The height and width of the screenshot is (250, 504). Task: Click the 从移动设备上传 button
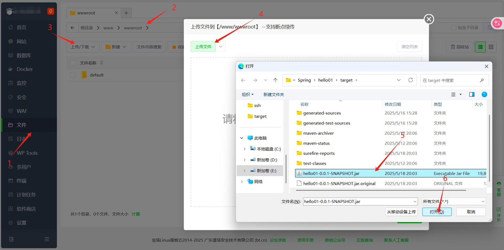(401, 212)
